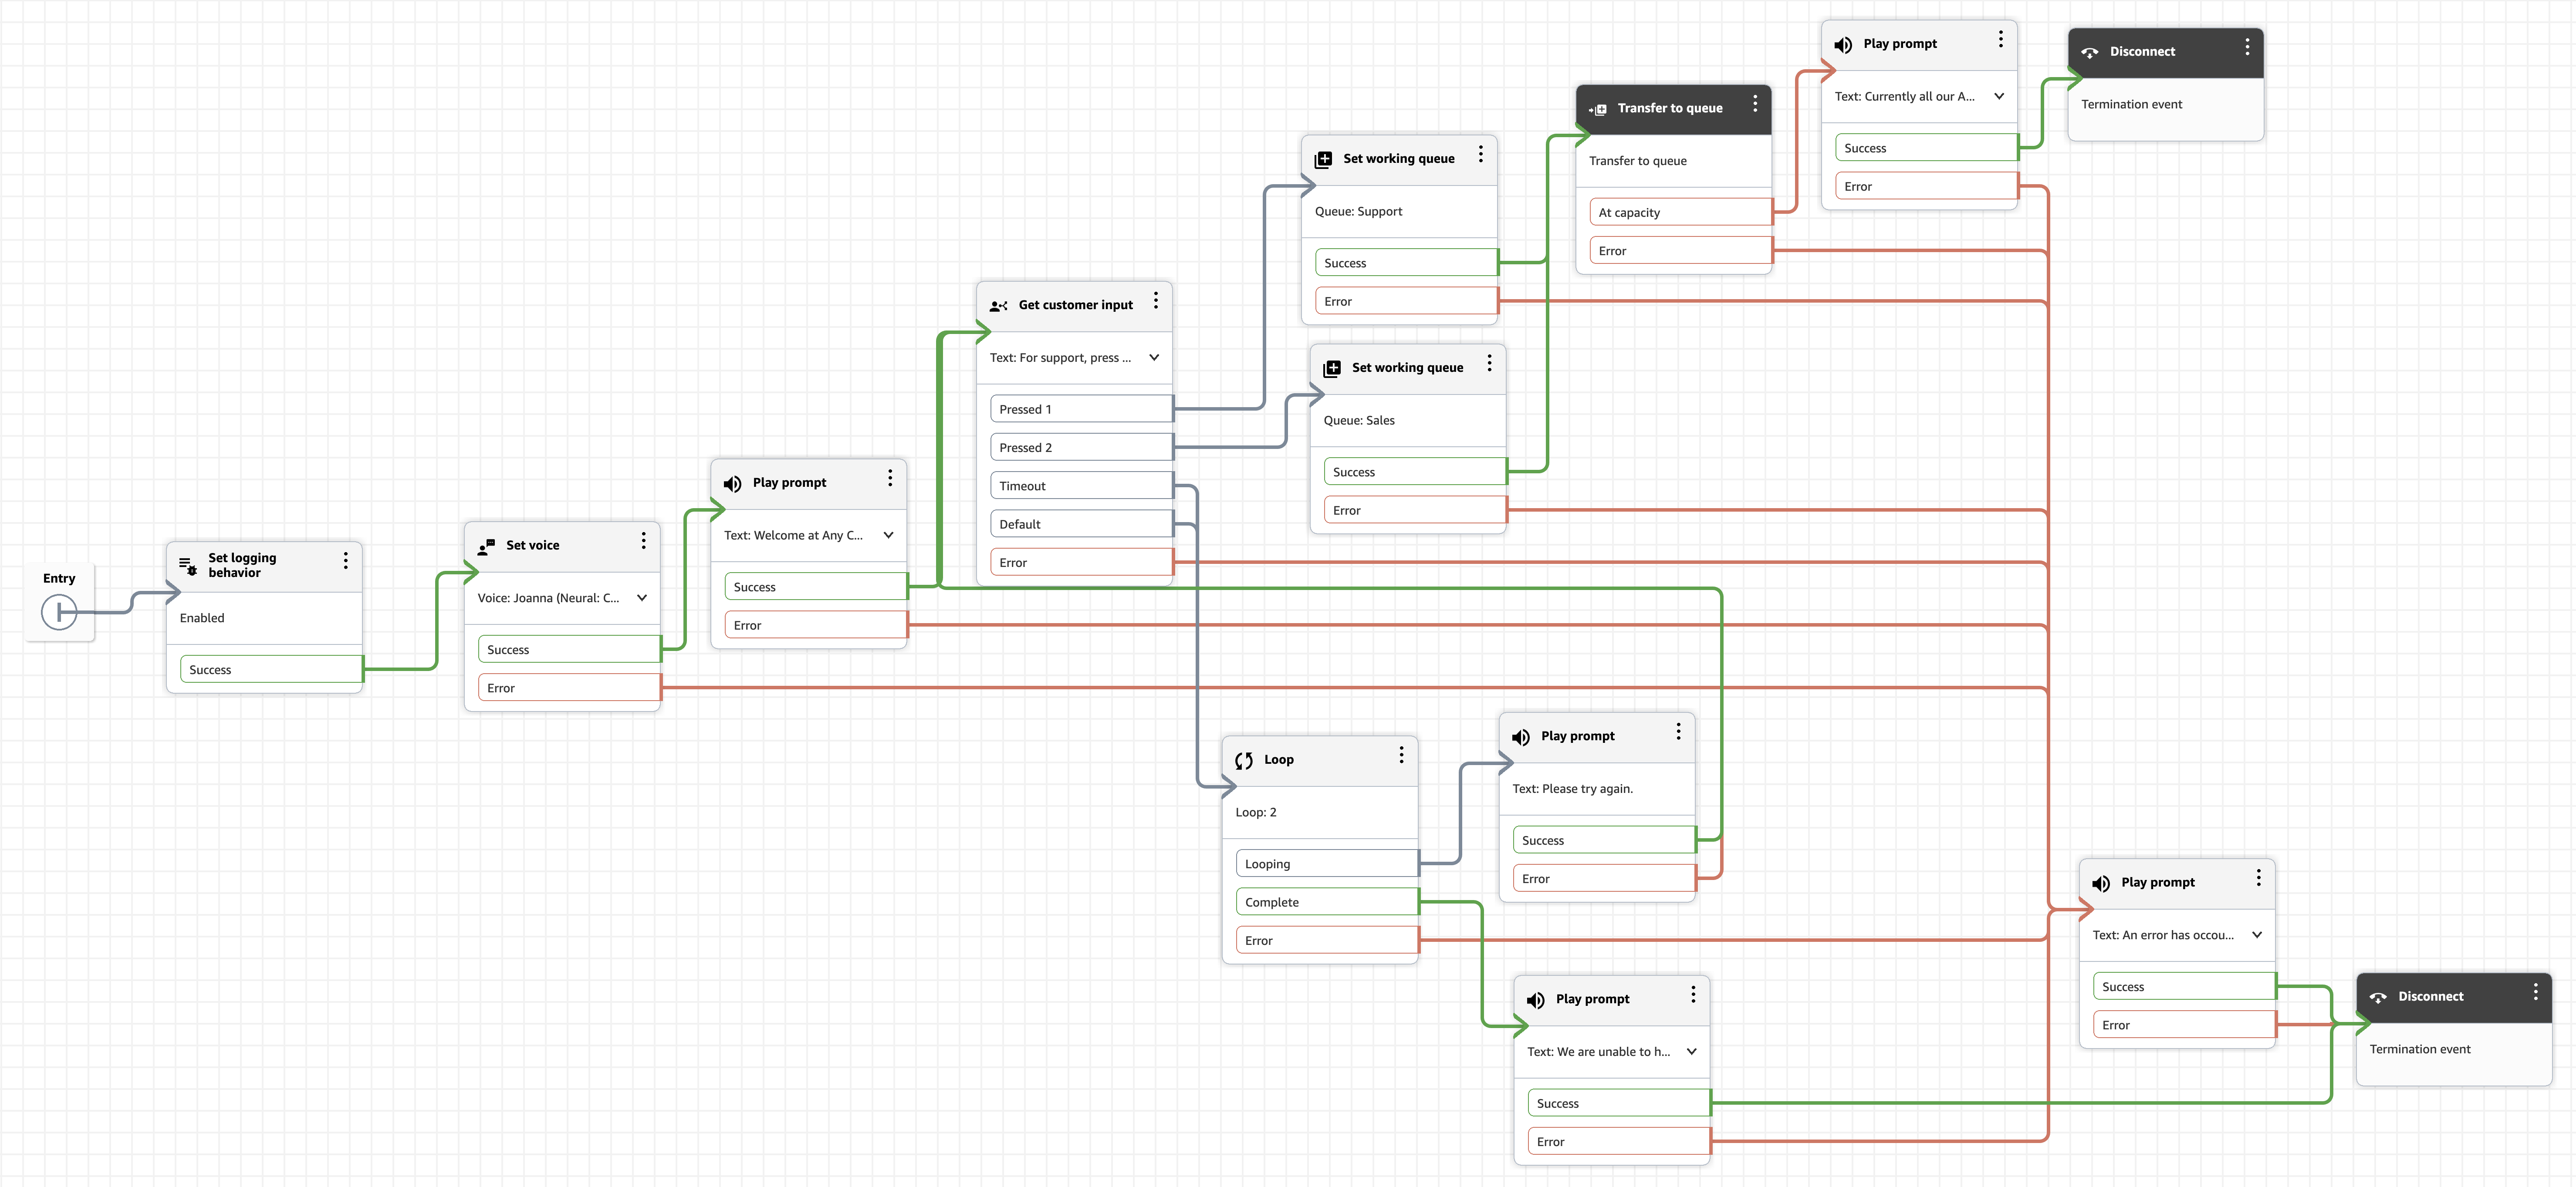This screenshot has width=2576, height=1187.
Task: Open three-dot menu on the 'Welcome at Any C...' prompt
Action: coord(890,478)
